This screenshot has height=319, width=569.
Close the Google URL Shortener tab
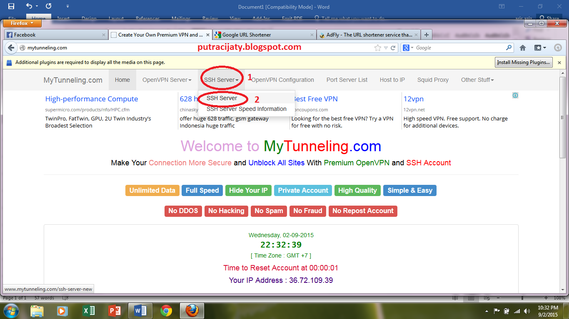[312, 35]
